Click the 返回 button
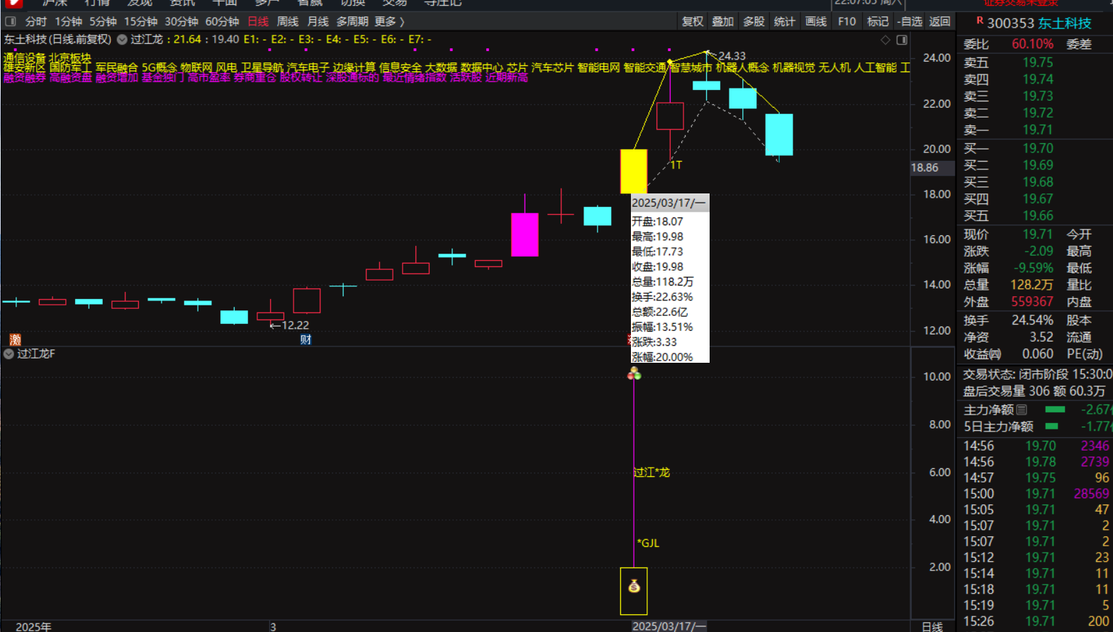The width and height of the screenshot is (1113, 632). point(939,21)
